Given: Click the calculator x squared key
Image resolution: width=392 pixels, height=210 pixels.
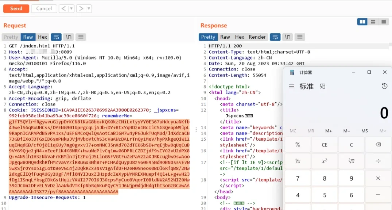Looking at the screenshot, I should pos(325,161).
